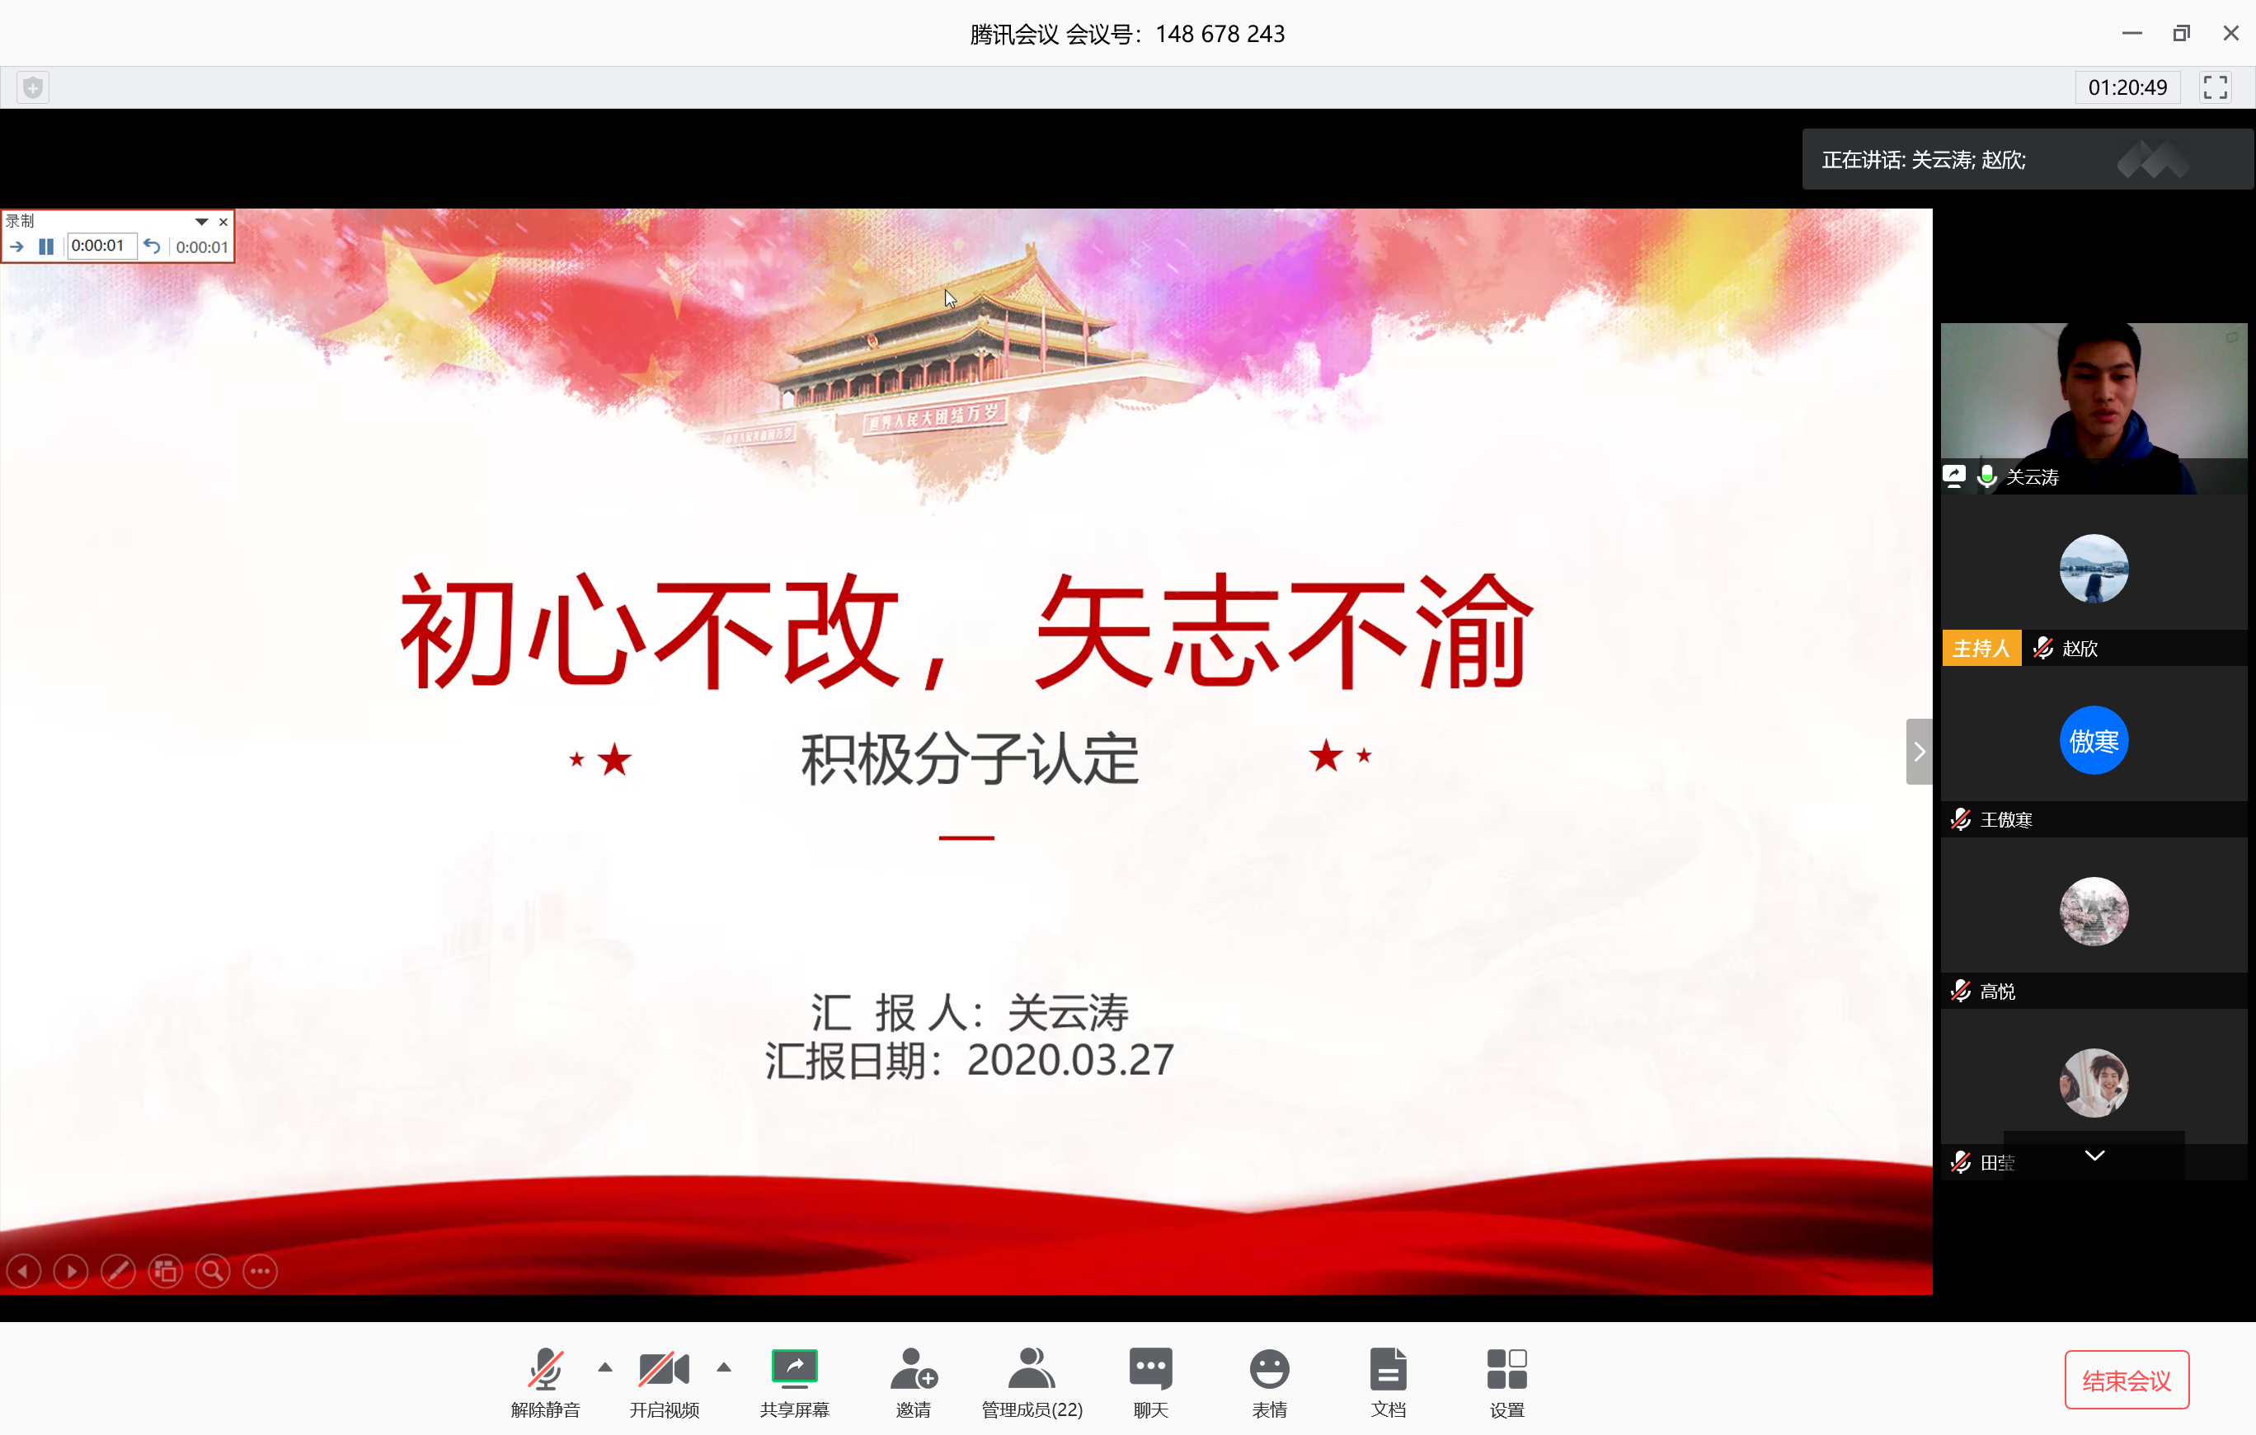
Task: Open 共享屏幕 screen share
Action: (793, 1371)
